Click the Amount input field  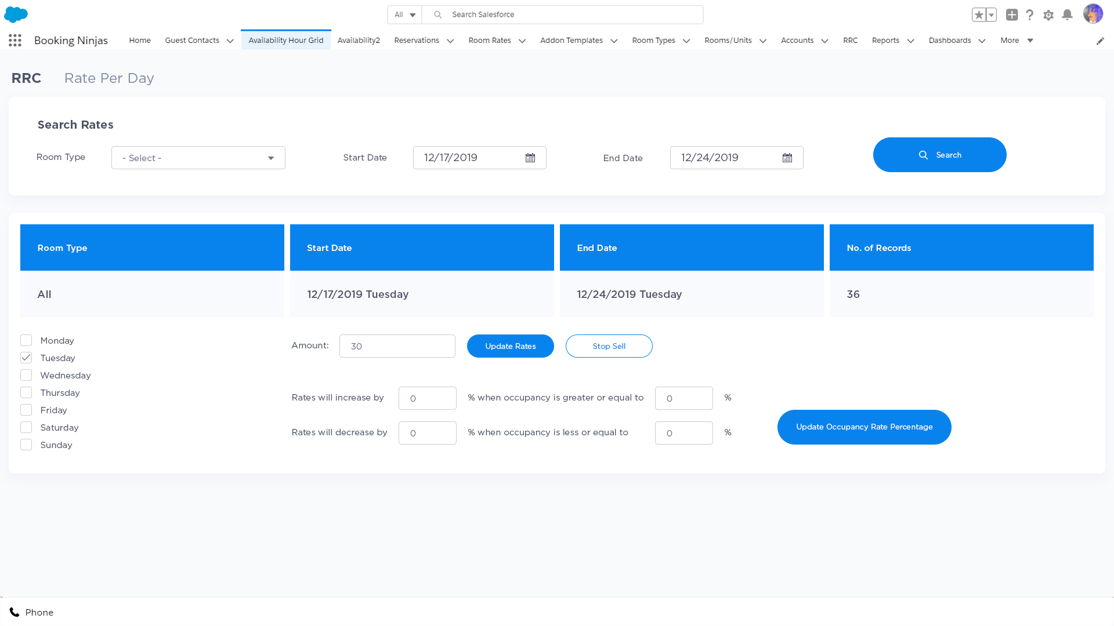point(397,346)
